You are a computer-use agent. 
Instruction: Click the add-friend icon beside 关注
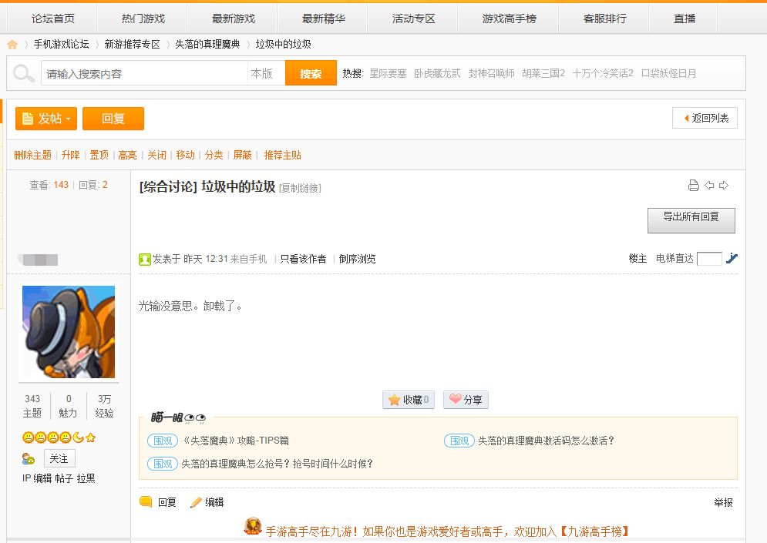pos(29,459)
